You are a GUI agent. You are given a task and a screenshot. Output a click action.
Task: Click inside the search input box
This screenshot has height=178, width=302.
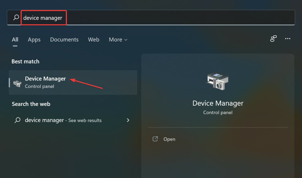coord(106,17)
